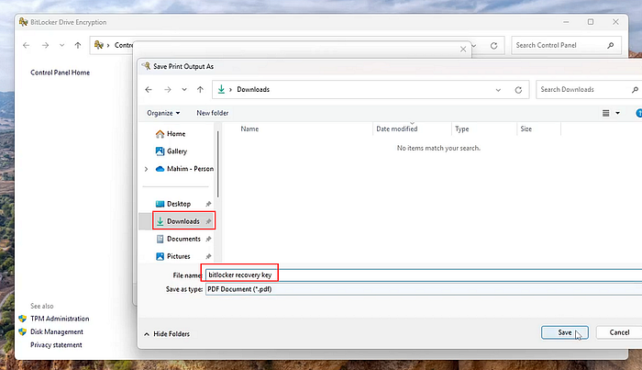
Task: Click Search Control Panel box
Action: click(567, 45)
